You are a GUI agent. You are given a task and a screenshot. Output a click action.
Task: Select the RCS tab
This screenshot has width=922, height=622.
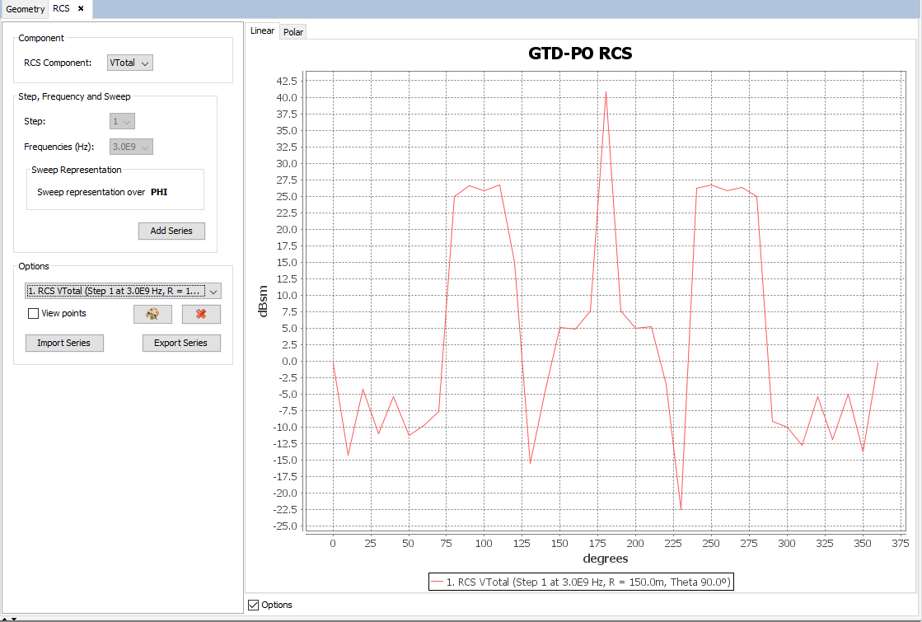click(x=62, y=8)
